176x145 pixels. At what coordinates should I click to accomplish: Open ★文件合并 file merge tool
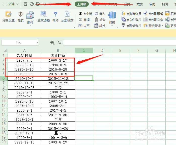coord(131,19)
